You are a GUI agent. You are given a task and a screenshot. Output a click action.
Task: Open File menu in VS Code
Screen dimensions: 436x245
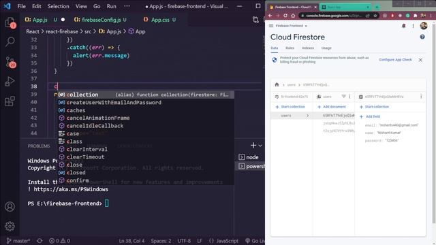click(21, 6)
